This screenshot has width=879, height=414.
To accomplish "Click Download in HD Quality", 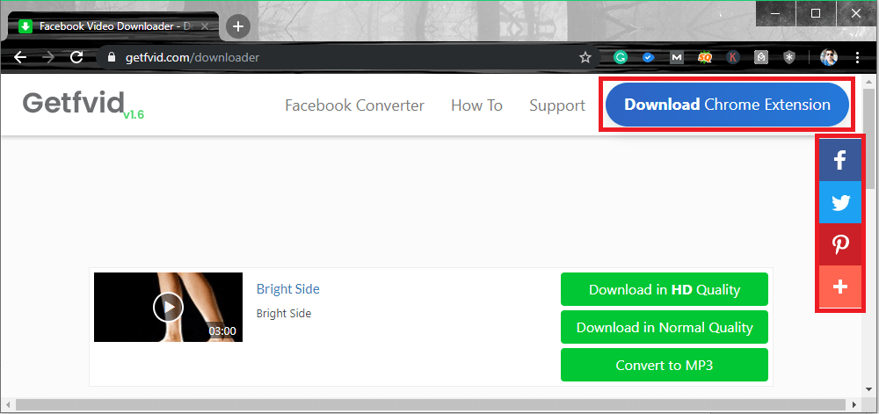I will point(665,290).
